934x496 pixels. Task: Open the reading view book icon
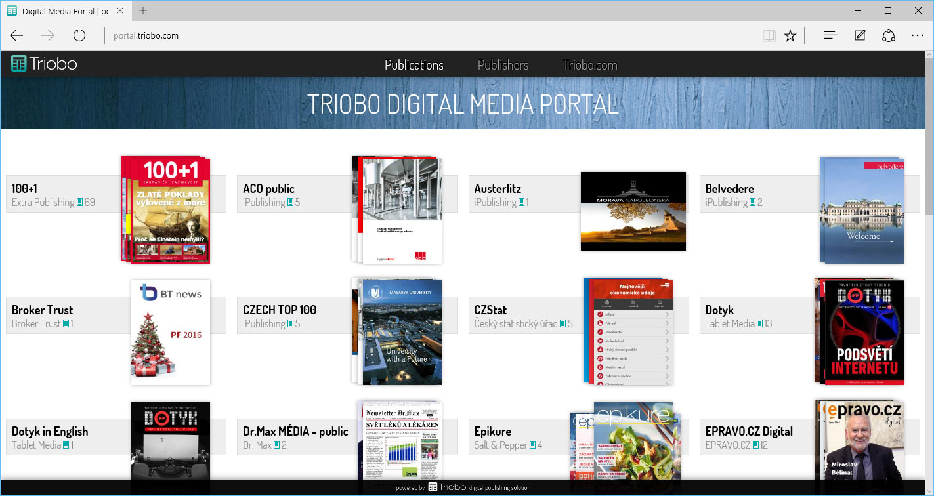[x=769, y=35]
